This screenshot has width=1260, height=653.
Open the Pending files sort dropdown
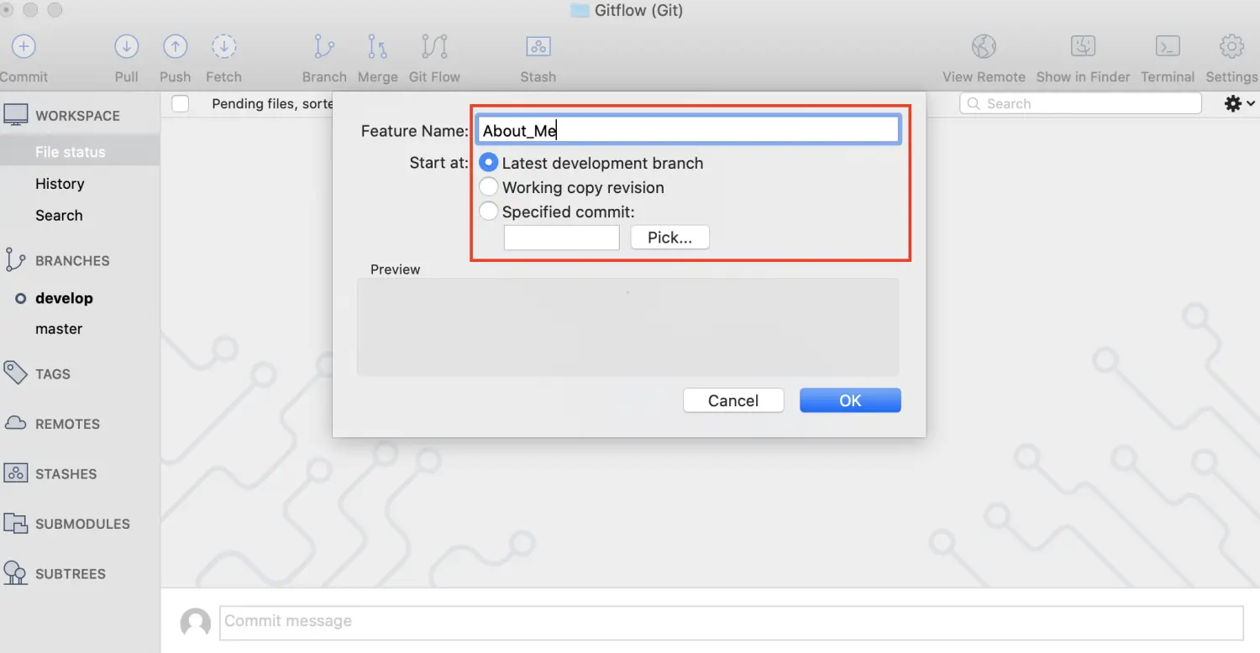(272, 104)
